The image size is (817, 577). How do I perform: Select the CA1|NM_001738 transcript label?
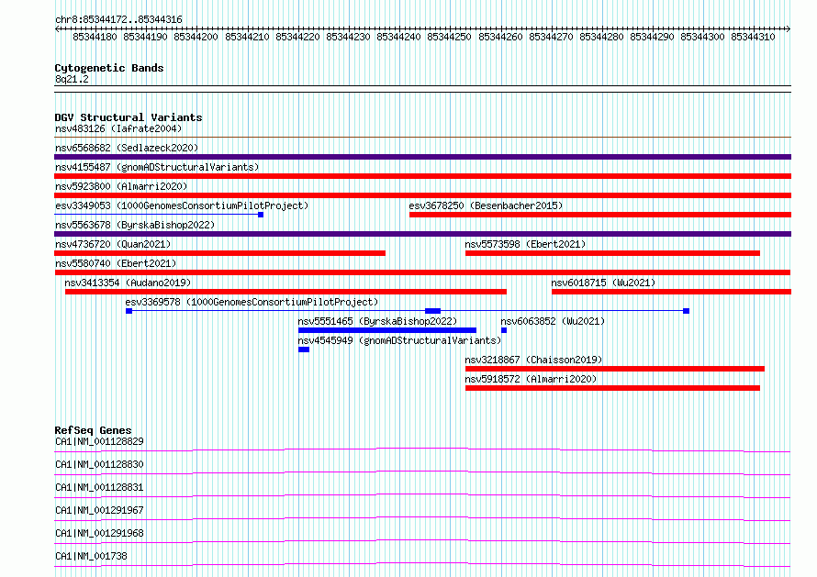tap(91, 556)
